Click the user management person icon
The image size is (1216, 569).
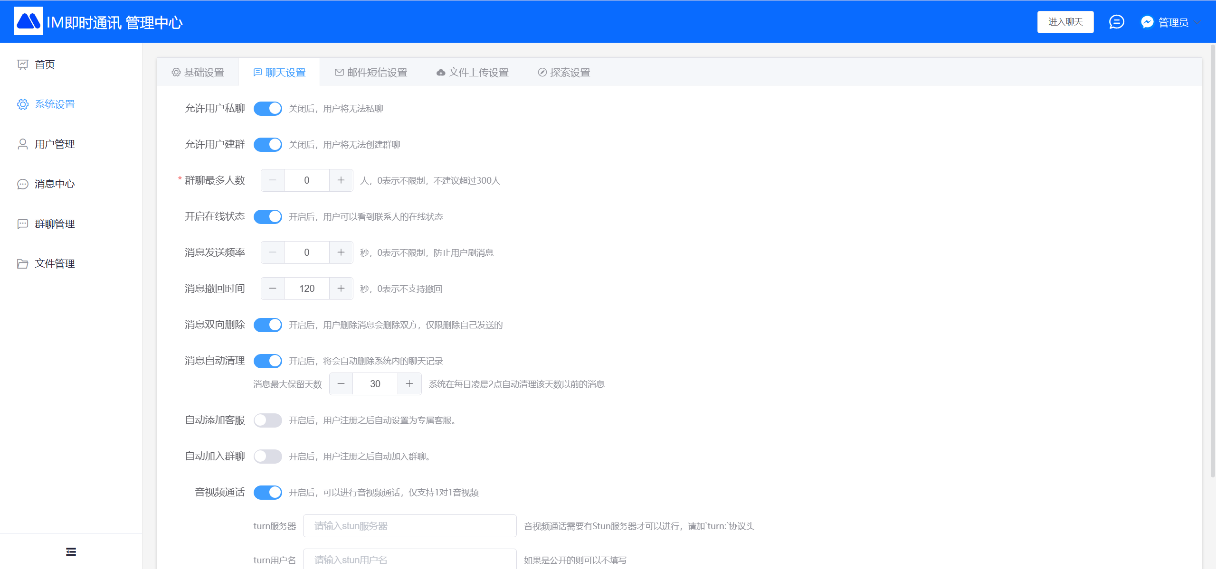tap(22, 144)
